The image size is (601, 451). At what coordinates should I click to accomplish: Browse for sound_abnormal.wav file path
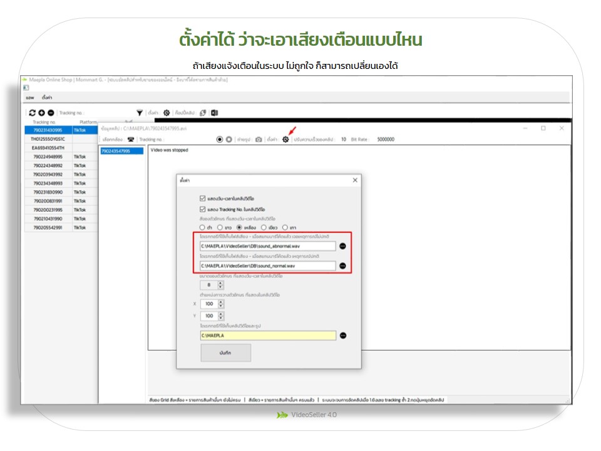[342, 246]
